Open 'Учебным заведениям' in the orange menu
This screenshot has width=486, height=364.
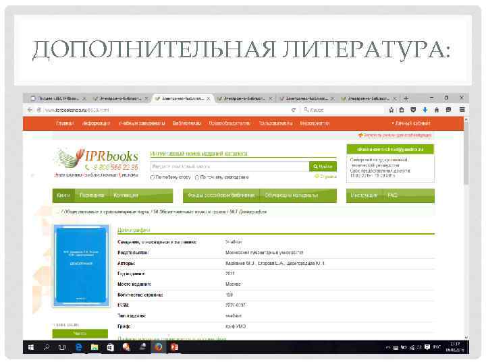[142, 123]
